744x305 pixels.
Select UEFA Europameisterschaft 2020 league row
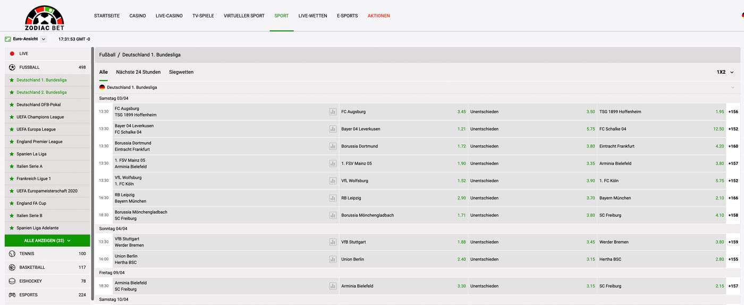pyautogui.click(x=47, y=191)
